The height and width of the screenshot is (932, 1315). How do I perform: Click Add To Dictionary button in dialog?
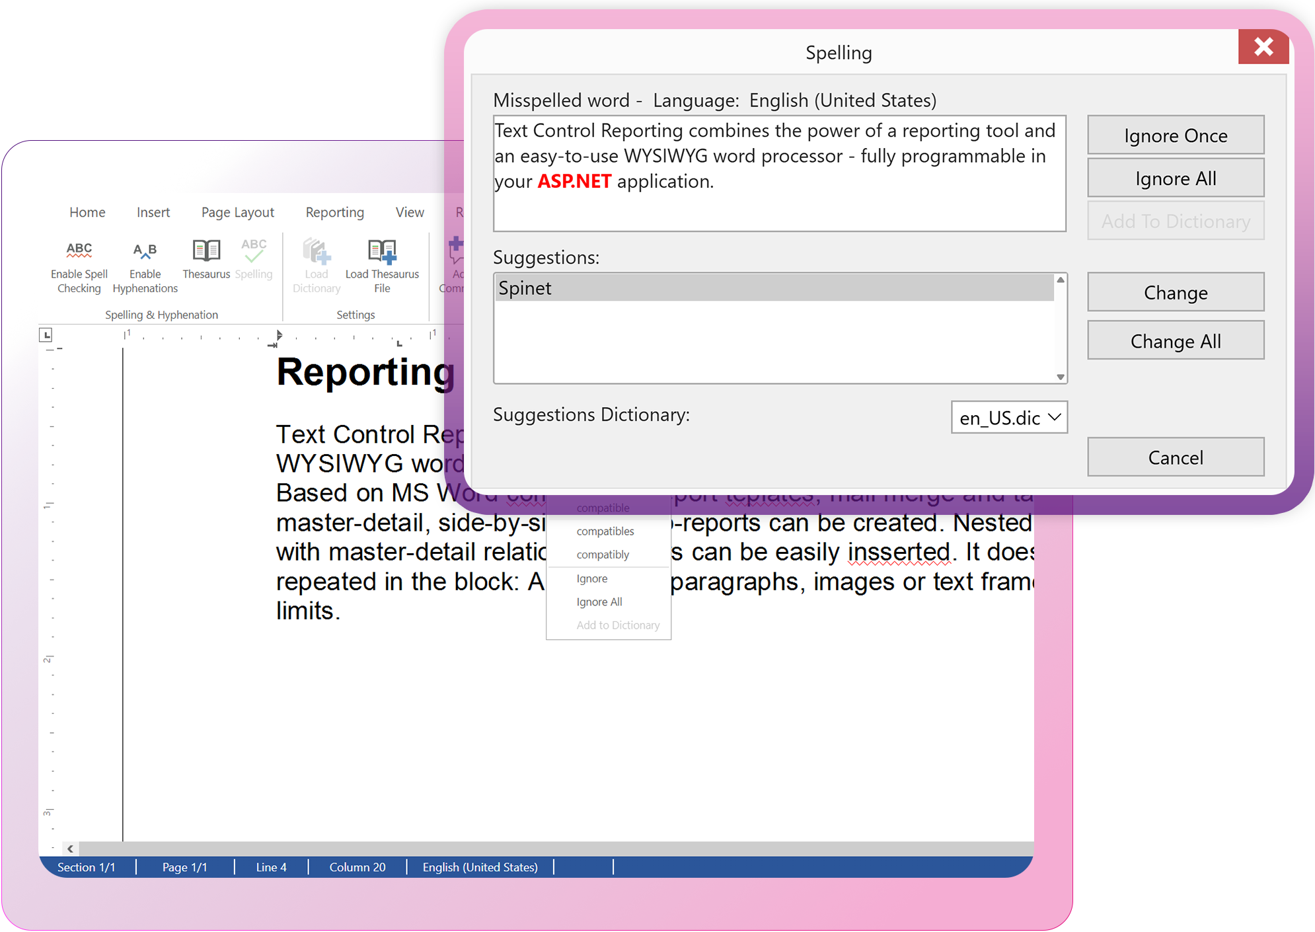1176,221
